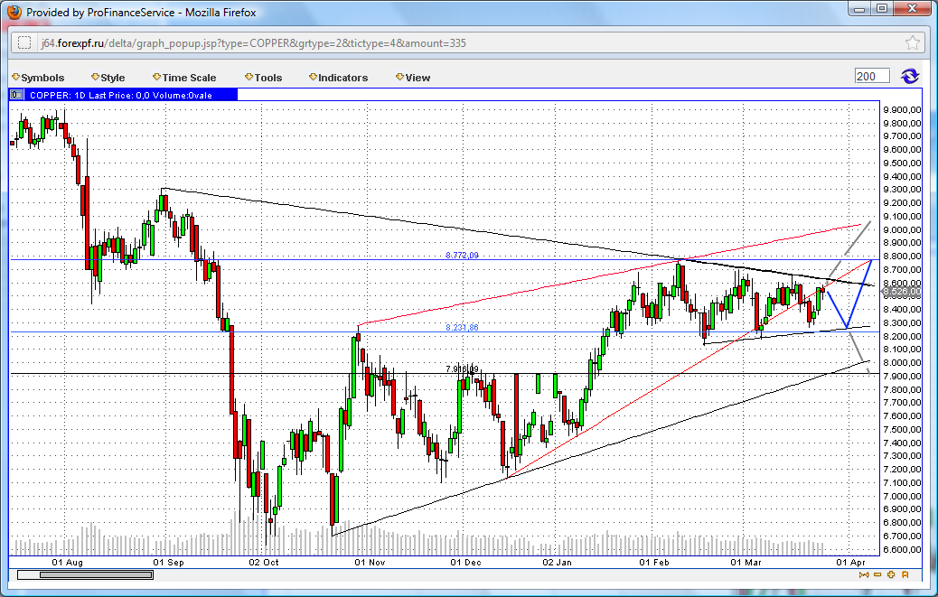The width and height of the screenshot is (938, 597).
Task: Click the 01 Apr date label
Action: point(850,563)
